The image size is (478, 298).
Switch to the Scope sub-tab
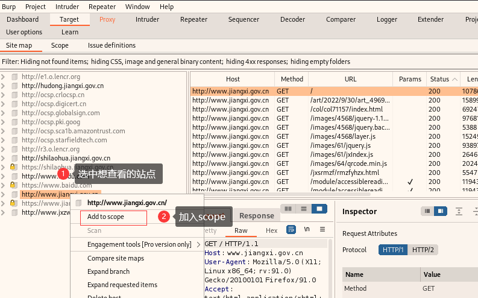coord(60,45)
